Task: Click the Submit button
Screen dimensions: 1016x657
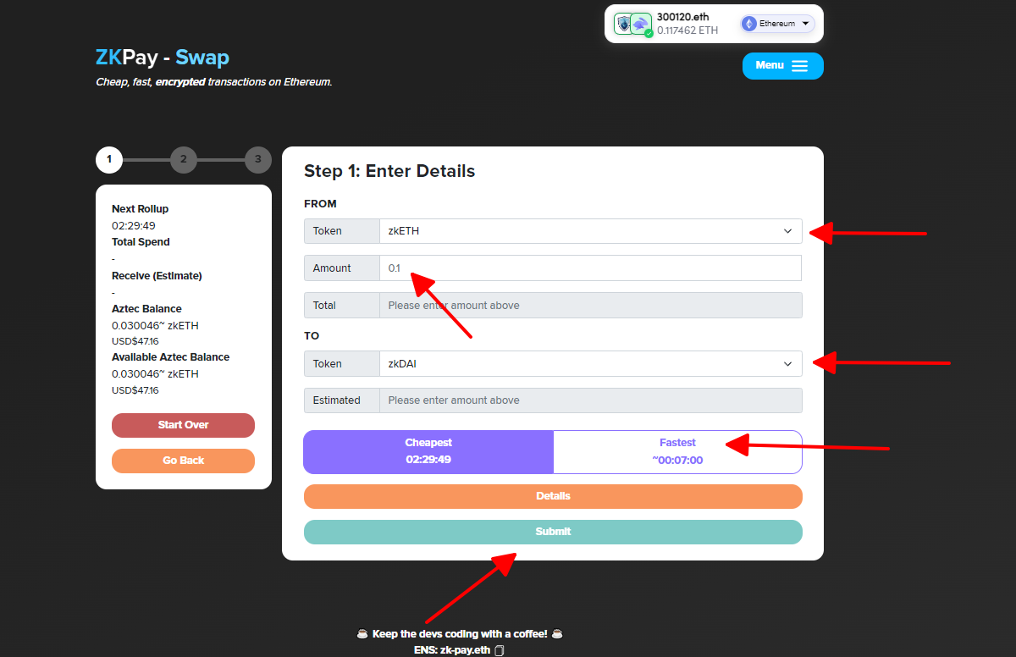Action: tap(553, 532)
